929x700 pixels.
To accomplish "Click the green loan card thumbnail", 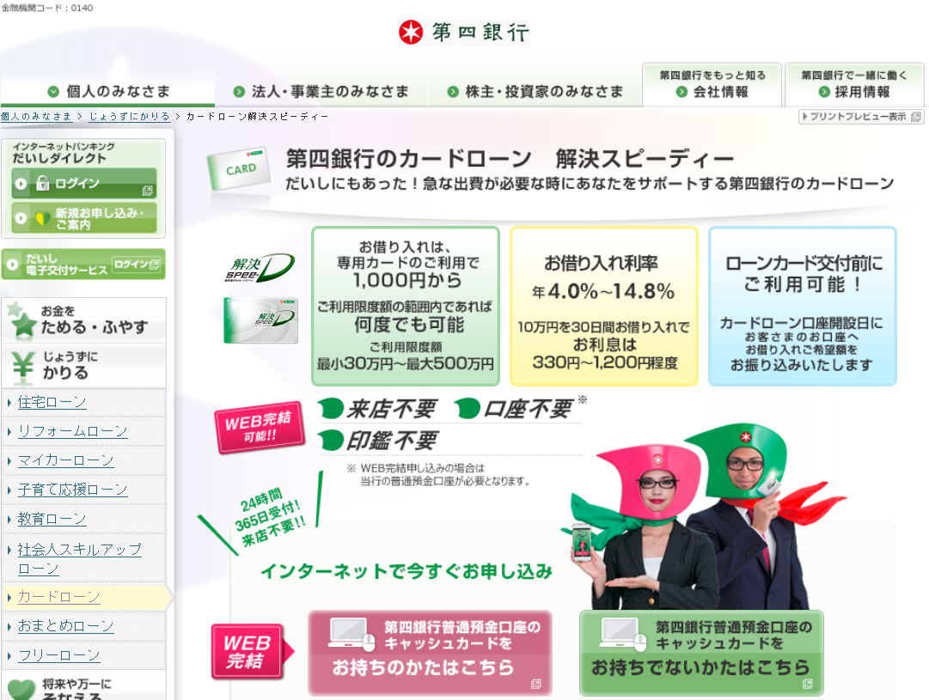I will click(260, 320).
